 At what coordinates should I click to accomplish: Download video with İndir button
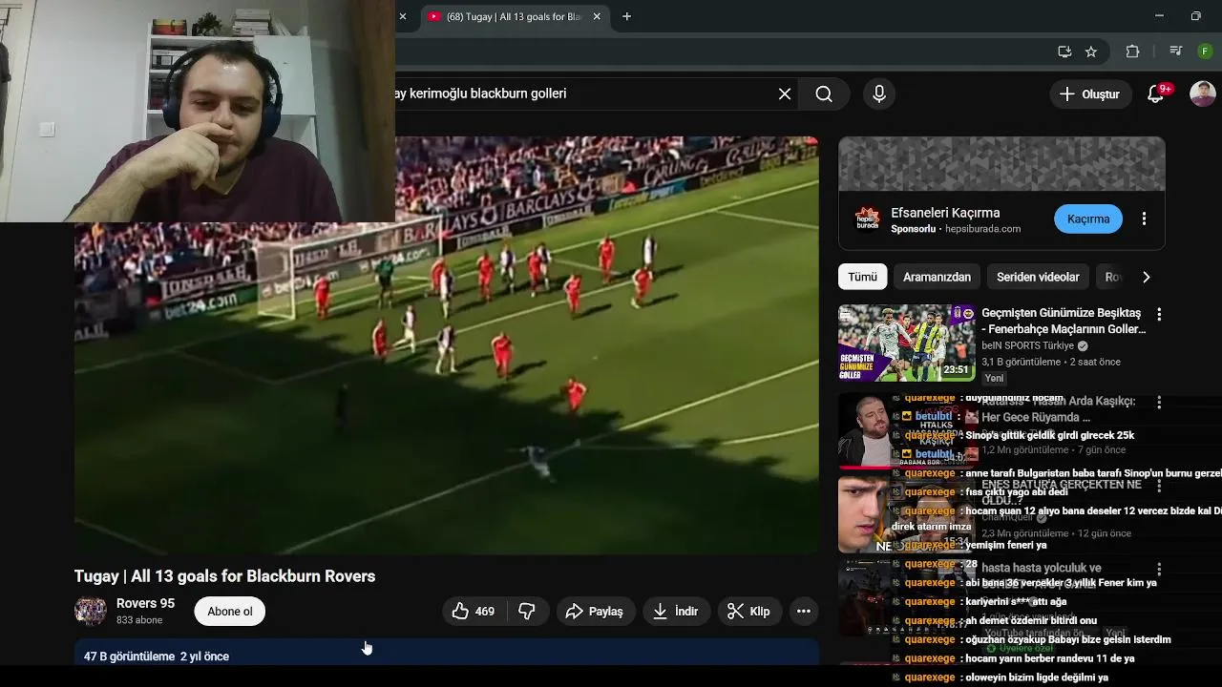pos(676,612)
